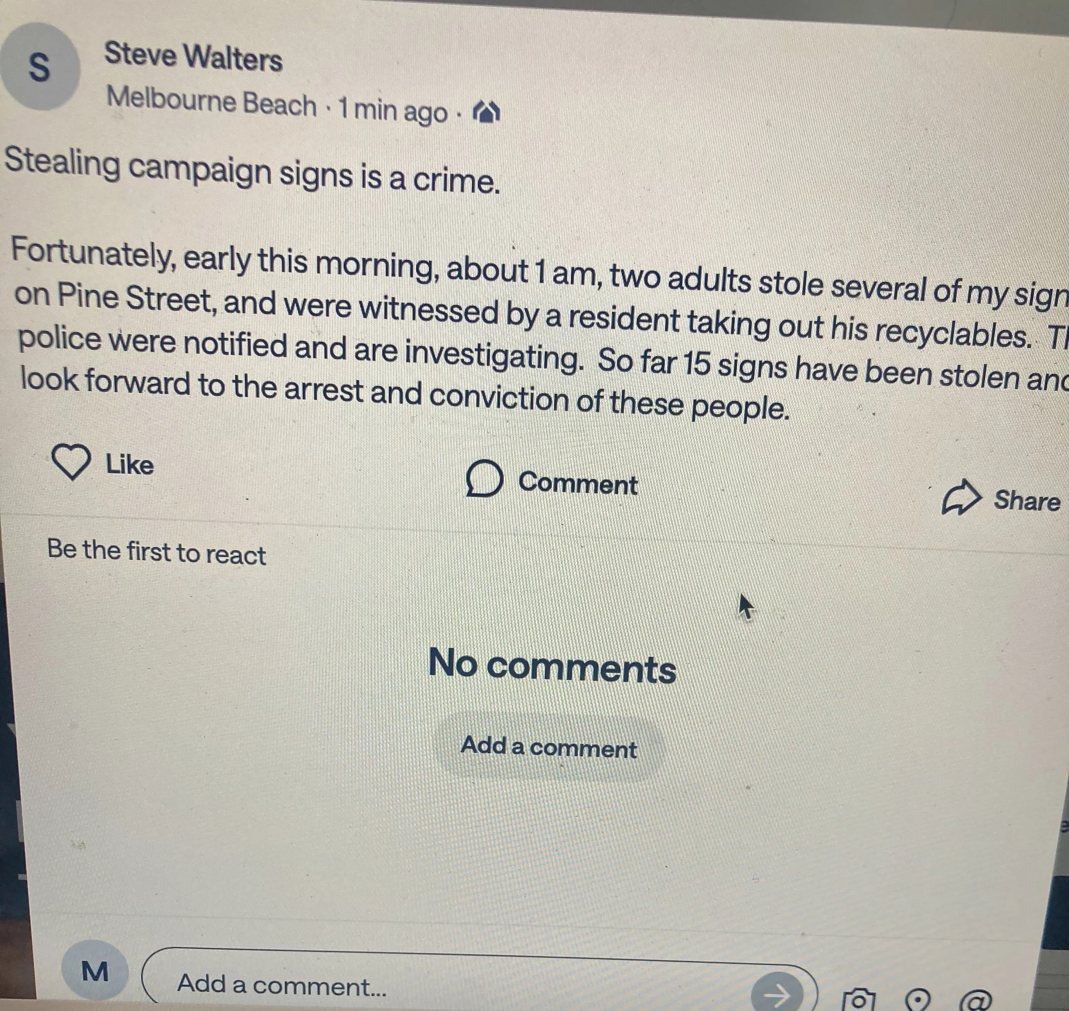The height and width of the screenshot is (1011, 1069).
Task: Click the speech bubble Comment icon
Action: 484,479
